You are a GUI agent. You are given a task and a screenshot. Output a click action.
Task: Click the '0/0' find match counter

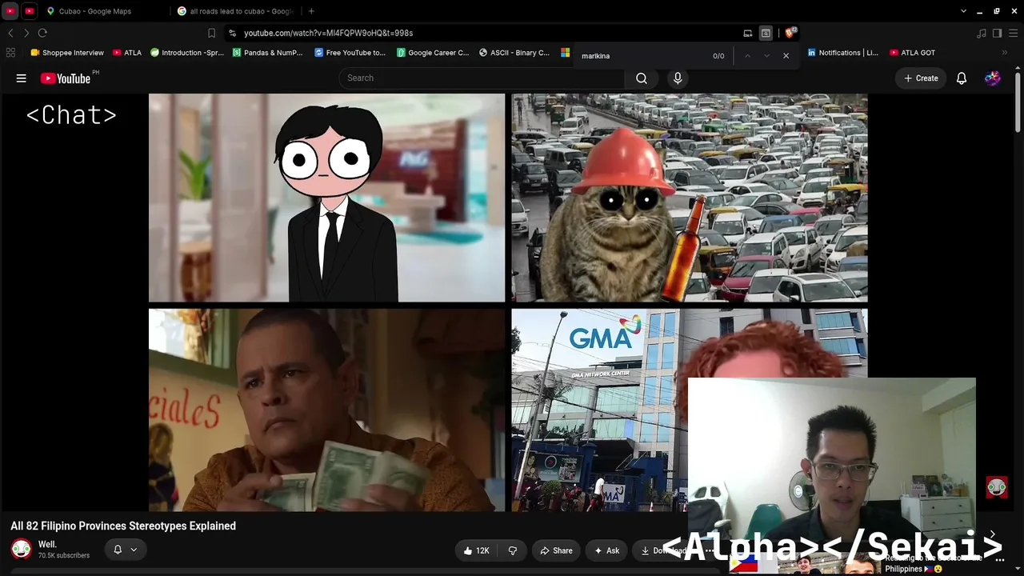pyautogui.click(x=718, y=56)
